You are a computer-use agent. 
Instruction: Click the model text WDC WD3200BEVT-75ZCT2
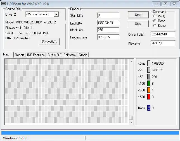tap(36, 22)
